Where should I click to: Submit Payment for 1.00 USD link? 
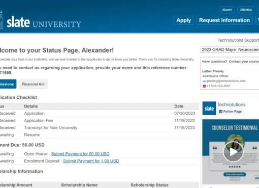coord(91,161)
